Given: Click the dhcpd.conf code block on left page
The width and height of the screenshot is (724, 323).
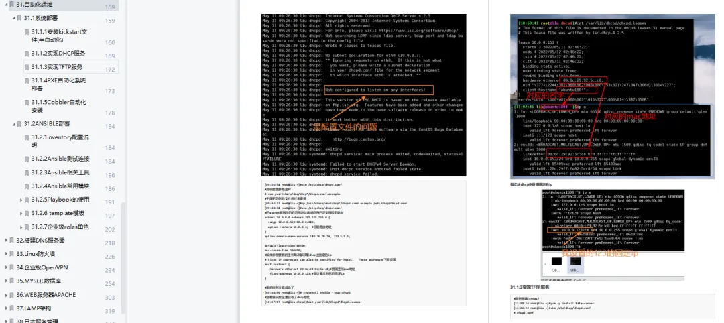Looking at the screenshot, I should [x=364, y=243].
